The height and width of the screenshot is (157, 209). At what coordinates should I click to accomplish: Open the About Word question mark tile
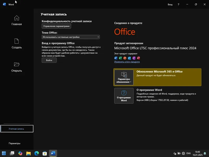[x=124, y=96]
